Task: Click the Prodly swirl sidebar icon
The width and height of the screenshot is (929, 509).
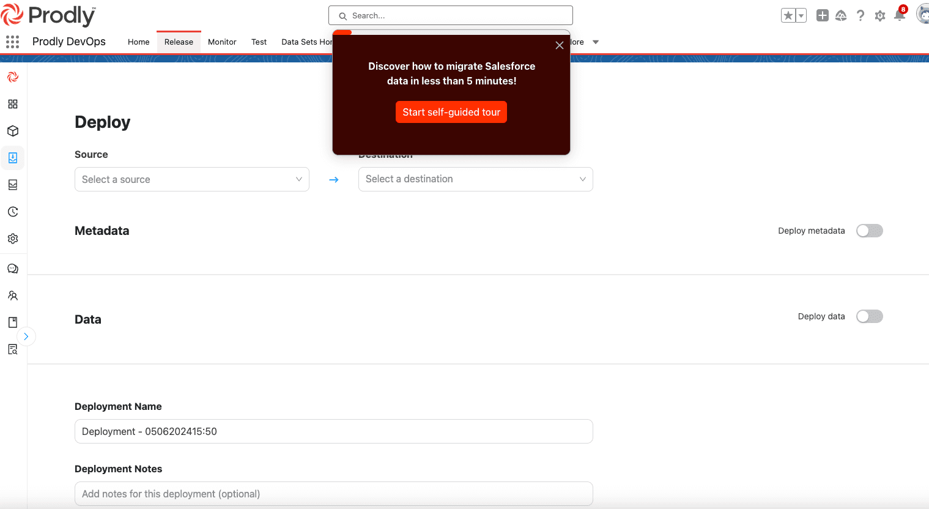Action: [13, 77]
